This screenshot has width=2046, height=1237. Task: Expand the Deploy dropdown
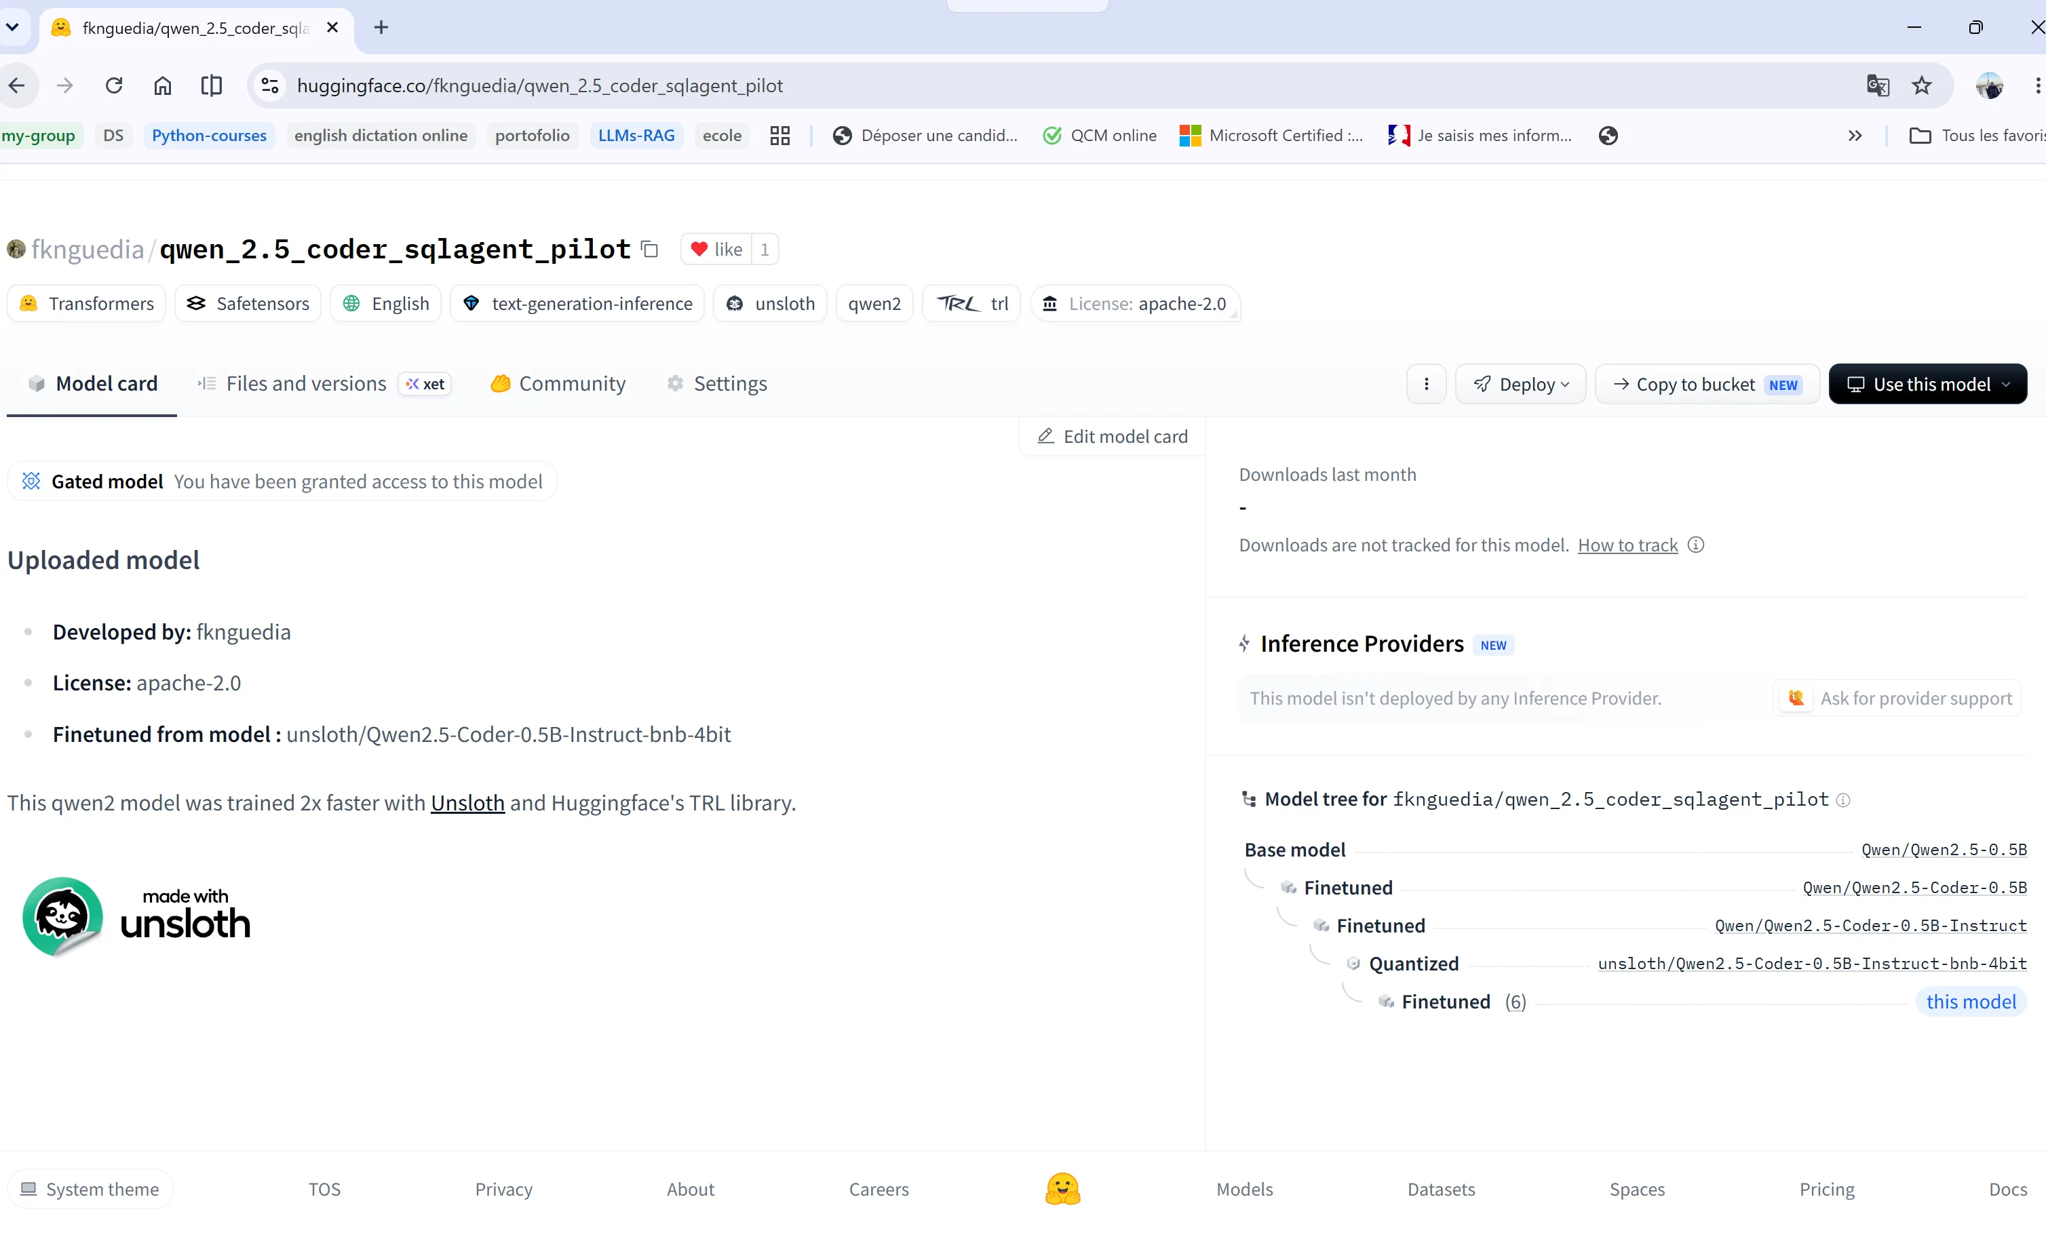pos(1520,385)
